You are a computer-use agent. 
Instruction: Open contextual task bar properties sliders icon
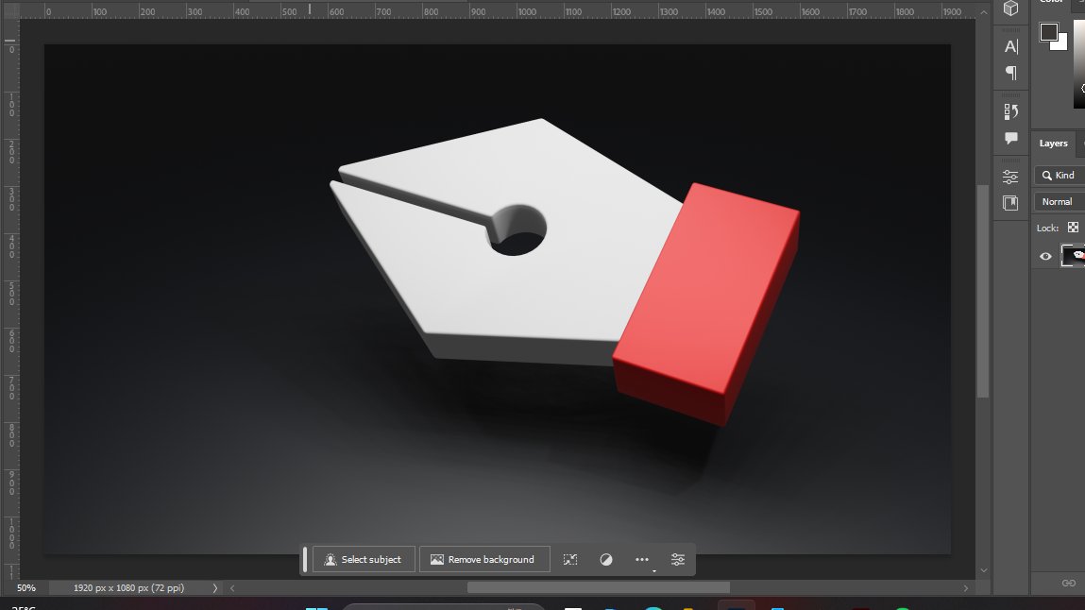pyautogui.click(x=678, y=560)
